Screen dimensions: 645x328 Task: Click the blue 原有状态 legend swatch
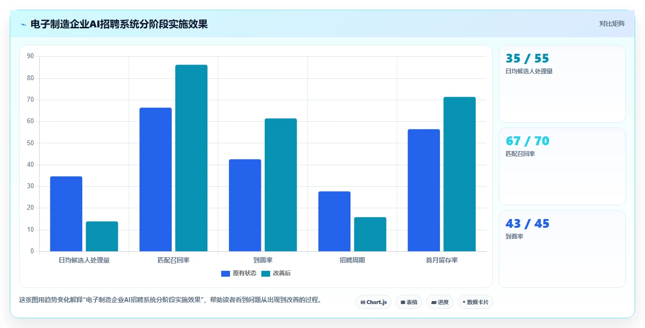pyautogui.click(x=226, y=274)
